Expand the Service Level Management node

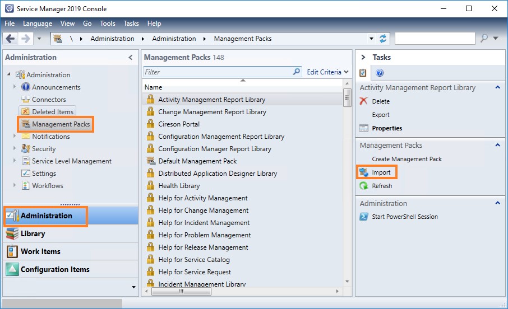[14, 160]
